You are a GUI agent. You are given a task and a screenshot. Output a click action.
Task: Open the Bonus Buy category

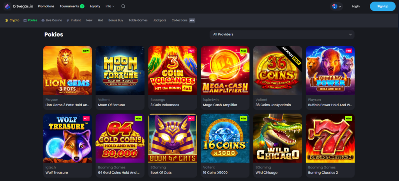[116, 20]
